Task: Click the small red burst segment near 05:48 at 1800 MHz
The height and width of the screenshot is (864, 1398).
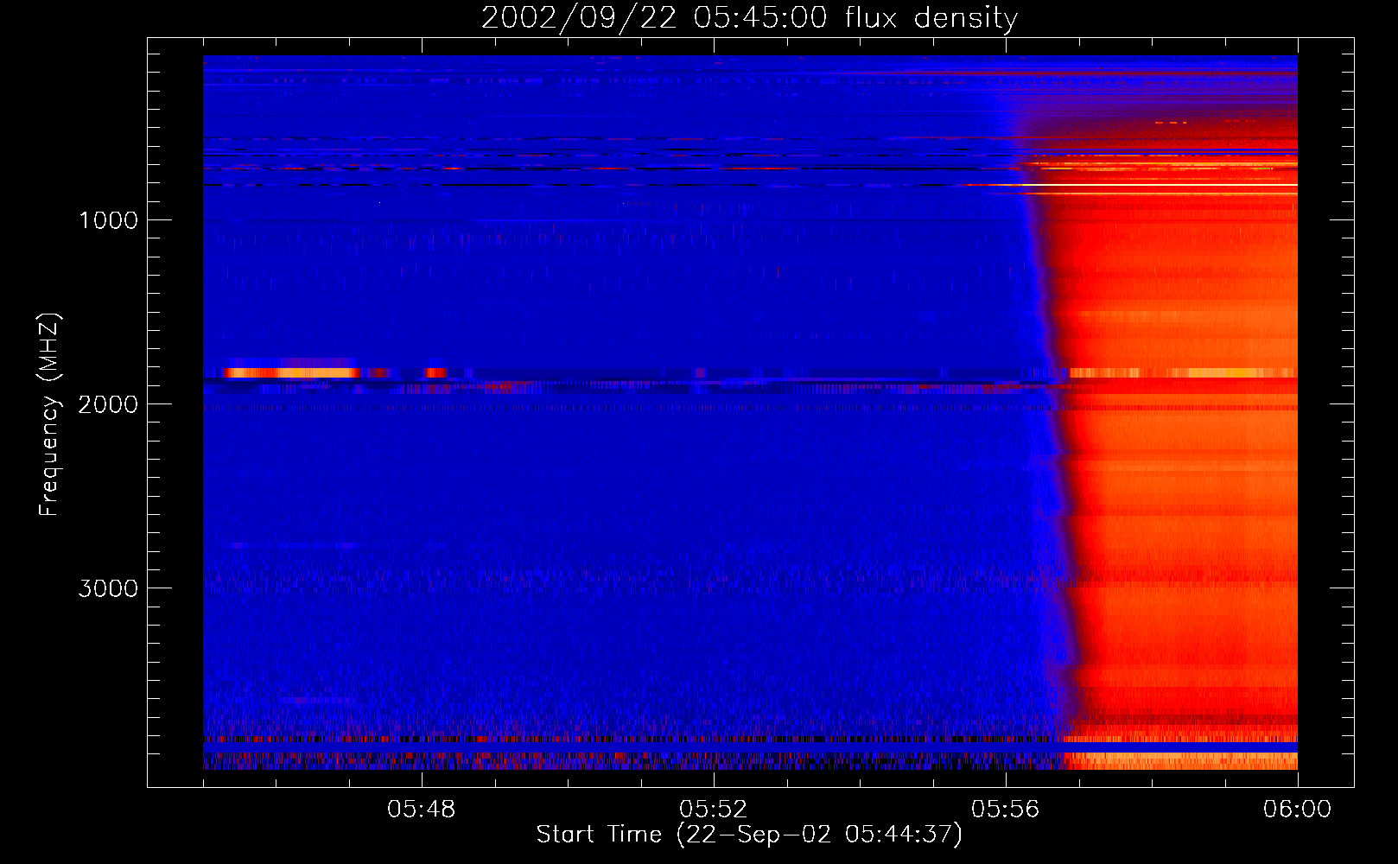Action: coord(436,372)
